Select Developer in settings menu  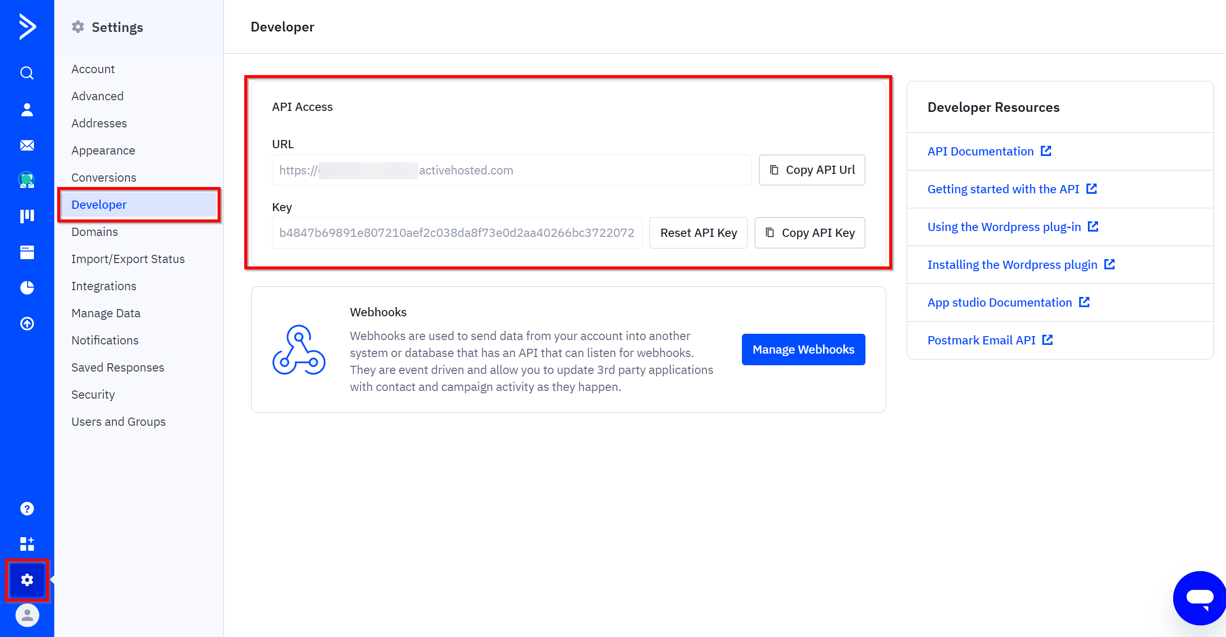click(139, 204)
